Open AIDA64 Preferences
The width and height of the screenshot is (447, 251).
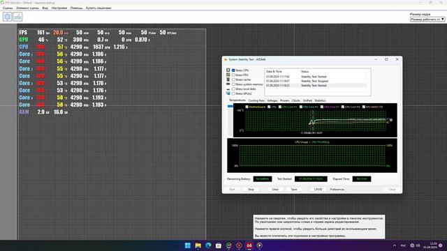(337, 189)
